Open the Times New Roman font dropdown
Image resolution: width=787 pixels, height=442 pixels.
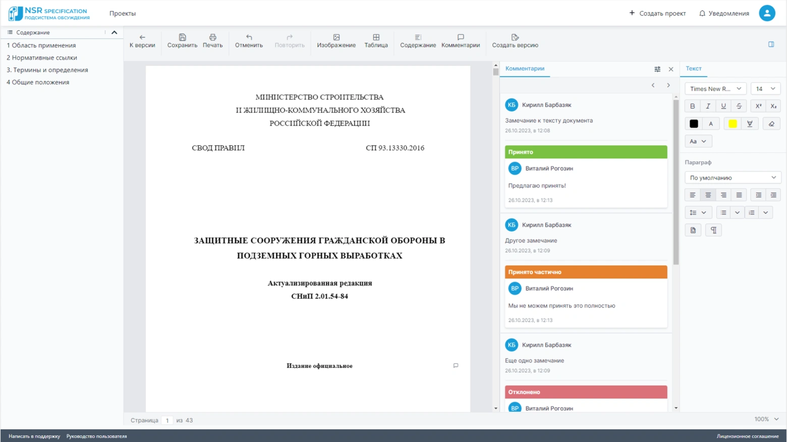(715, 89)
